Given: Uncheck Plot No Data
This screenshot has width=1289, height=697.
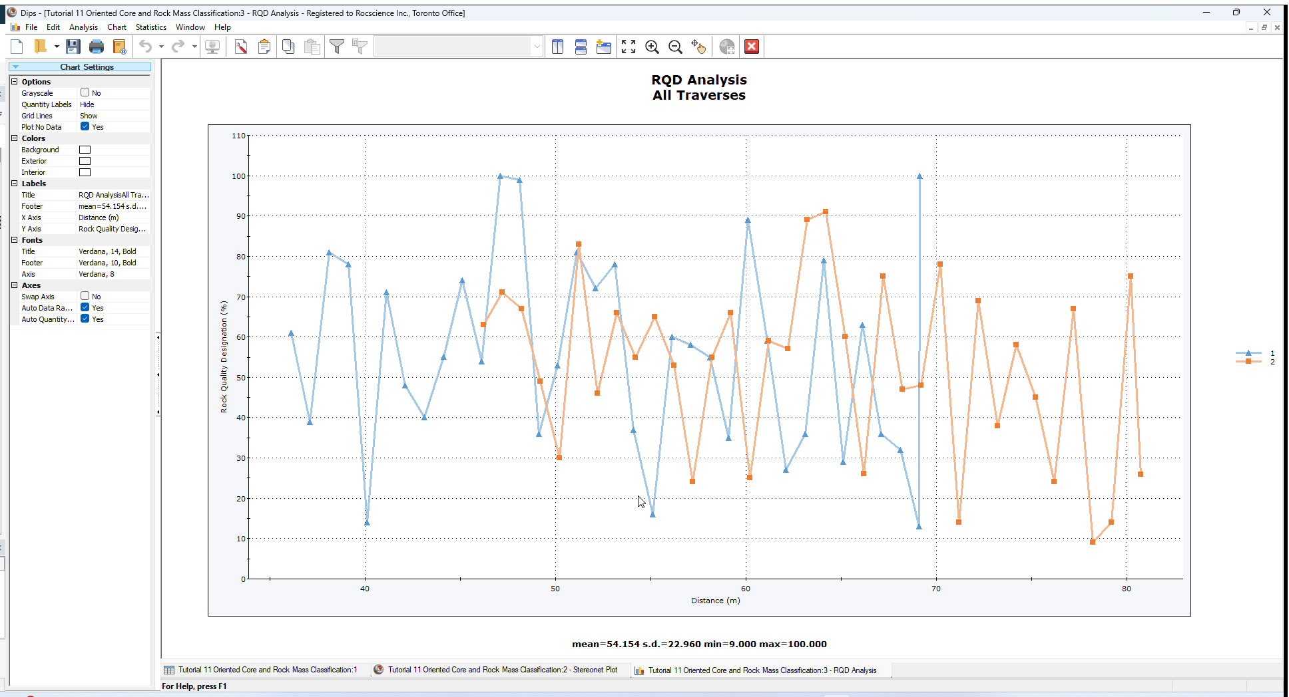Looking at the screenshot, I should click(x=85, y=126).
